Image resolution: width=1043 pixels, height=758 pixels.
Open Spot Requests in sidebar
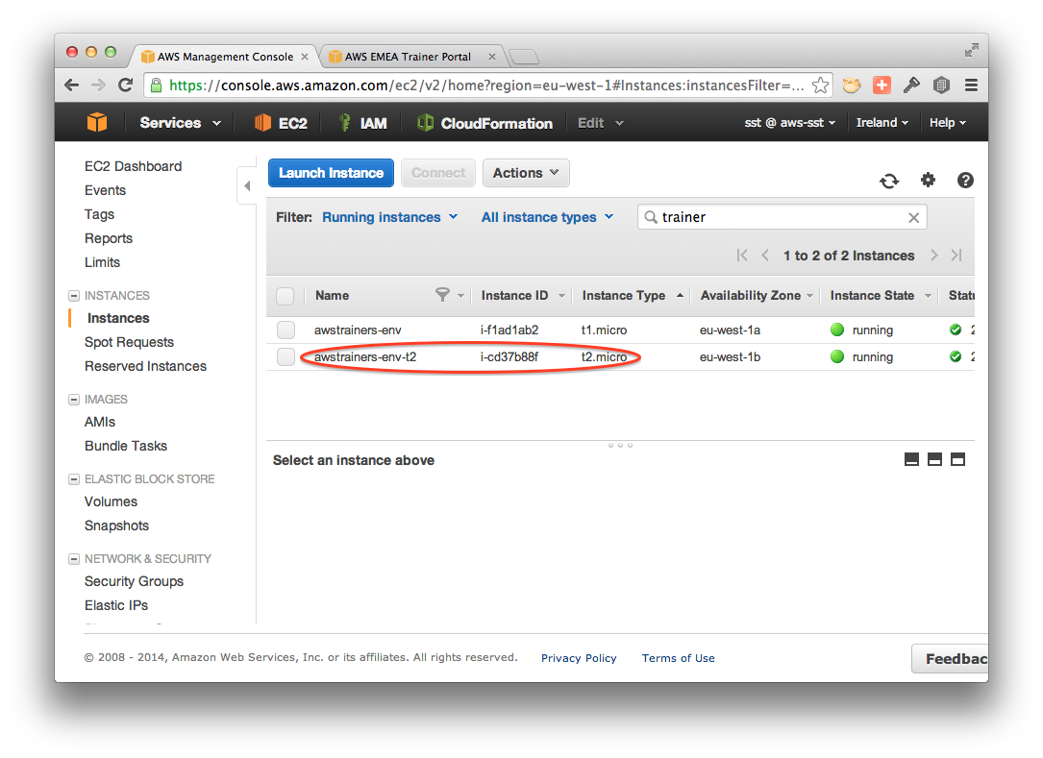pyautogui.click(x=129, y=342)
